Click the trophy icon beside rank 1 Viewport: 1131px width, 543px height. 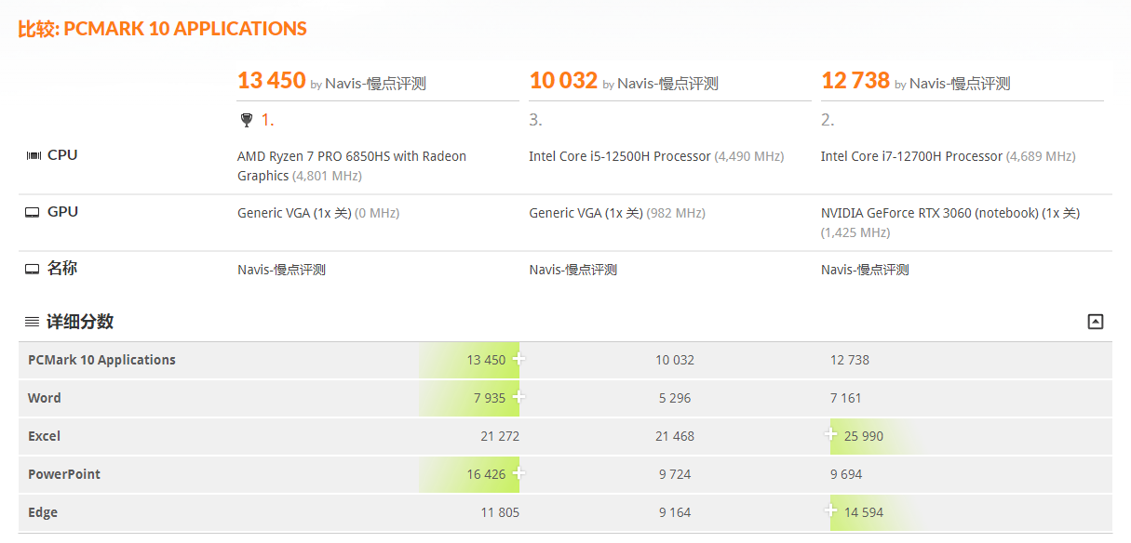[246, 120]
